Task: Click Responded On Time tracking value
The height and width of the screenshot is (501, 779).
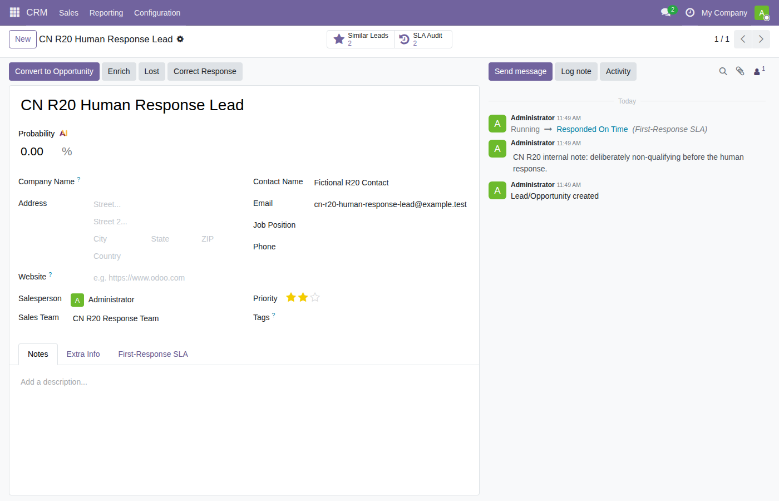Action: click(592, 129)
